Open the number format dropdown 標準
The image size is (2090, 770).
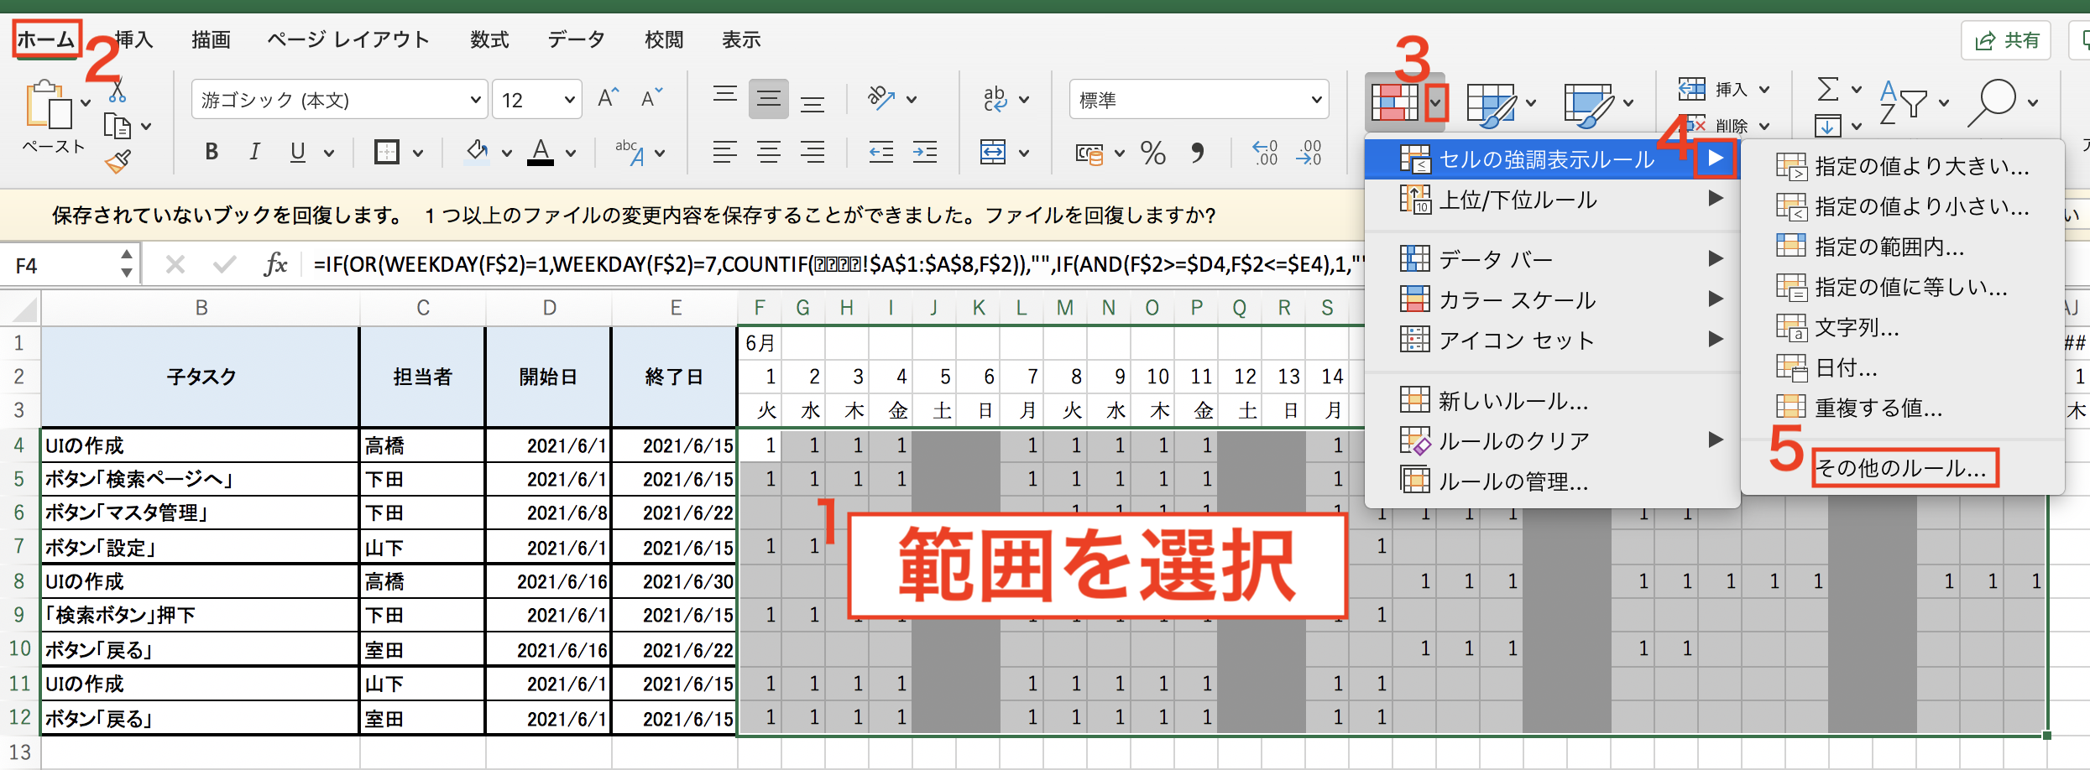tap(1199, 100)
